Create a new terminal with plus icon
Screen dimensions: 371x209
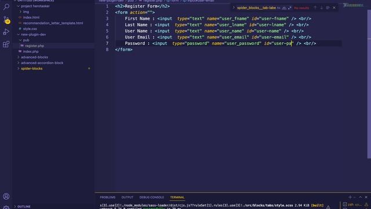pos(350,197)
